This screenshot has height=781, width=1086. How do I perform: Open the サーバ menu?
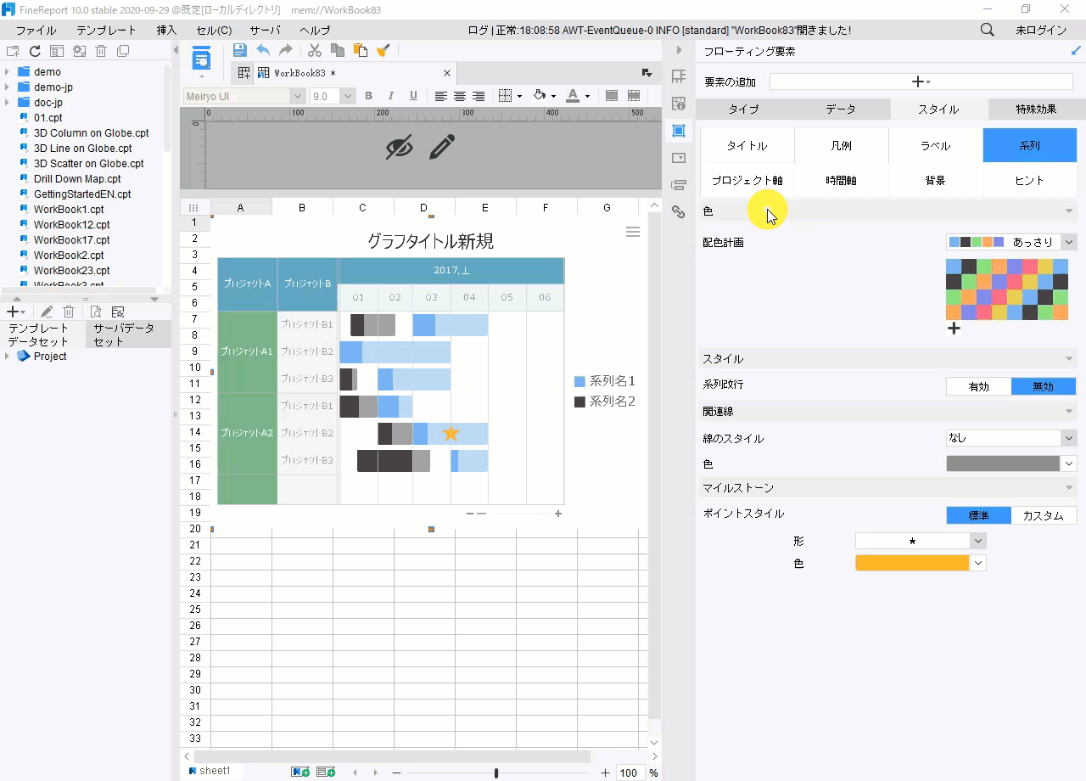click(x=265, y=30)
